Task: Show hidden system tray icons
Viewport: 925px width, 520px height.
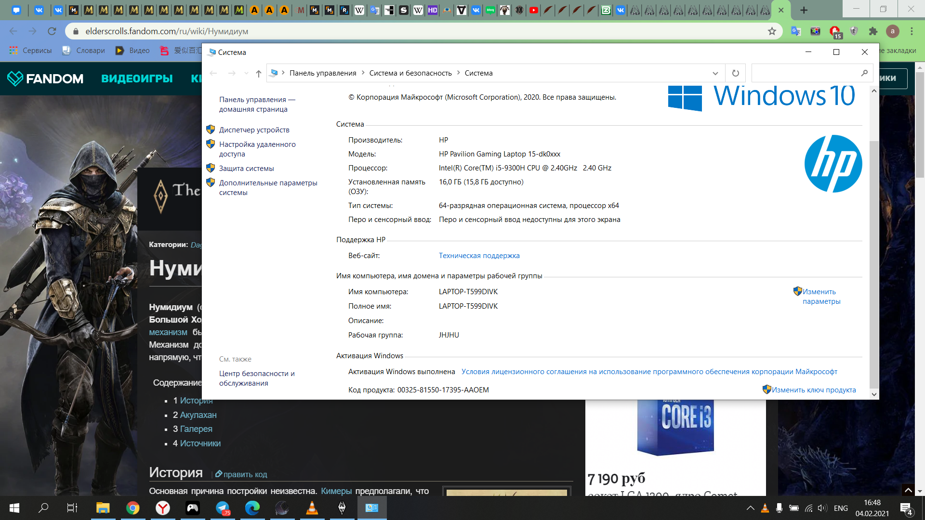Action: click(750, 508)
